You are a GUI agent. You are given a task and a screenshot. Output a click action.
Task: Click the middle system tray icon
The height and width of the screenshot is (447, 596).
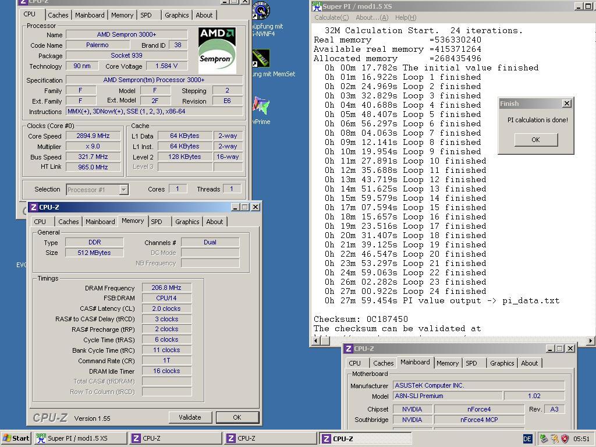click(x=555, y=439)
